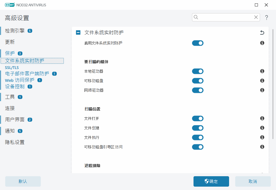Screen dimensions: 276x190
Task: Click the revert arrow for 文件系统实时防护 settings
Action: point(262,32)
